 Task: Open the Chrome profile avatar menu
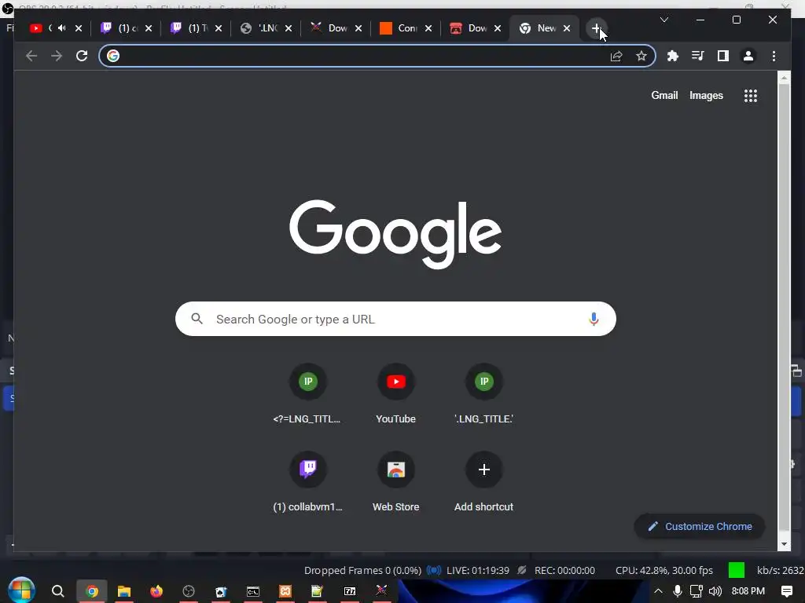coord(748,56)
